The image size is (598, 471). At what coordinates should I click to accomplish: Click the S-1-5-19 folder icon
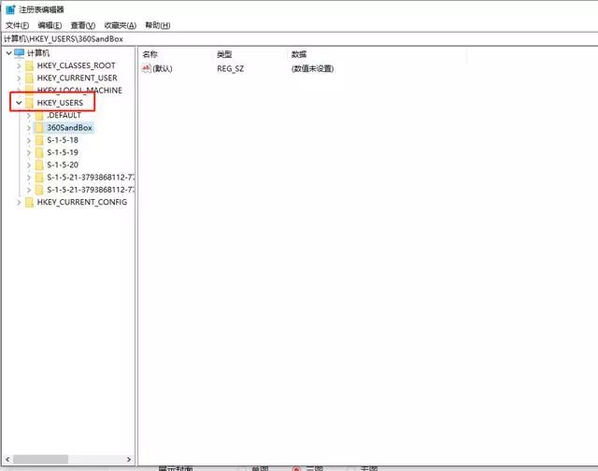39,152
